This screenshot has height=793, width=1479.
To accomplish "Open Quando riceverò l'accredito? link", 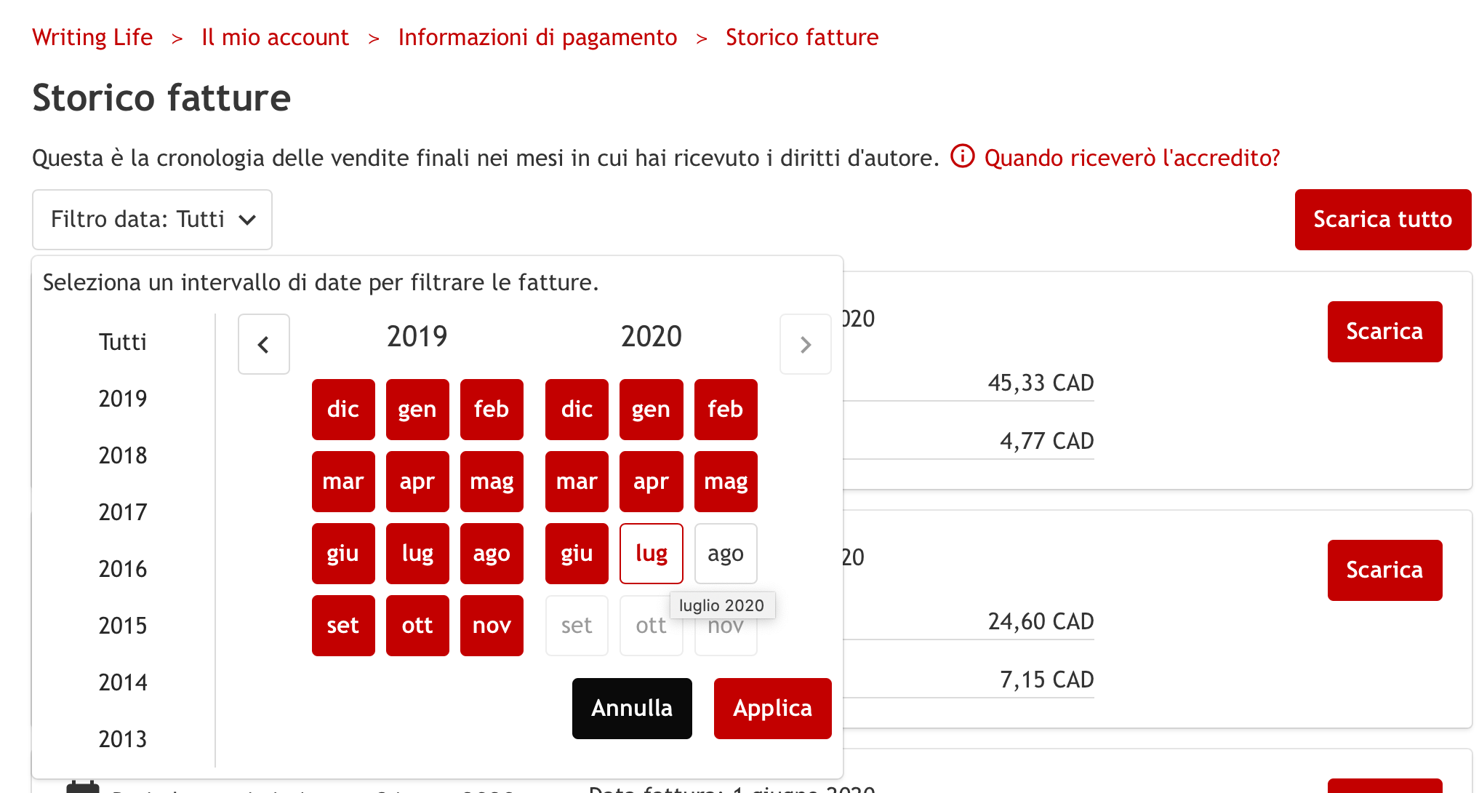I will click(1131, 158).
